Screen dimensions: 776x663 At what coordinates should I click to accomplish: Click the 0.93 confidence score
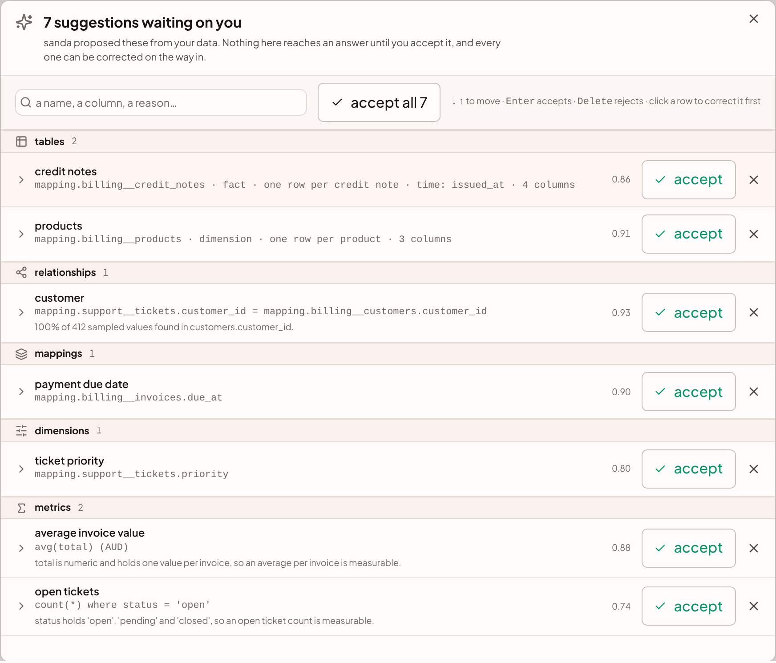pyautogui.click(x=621, y=313)
